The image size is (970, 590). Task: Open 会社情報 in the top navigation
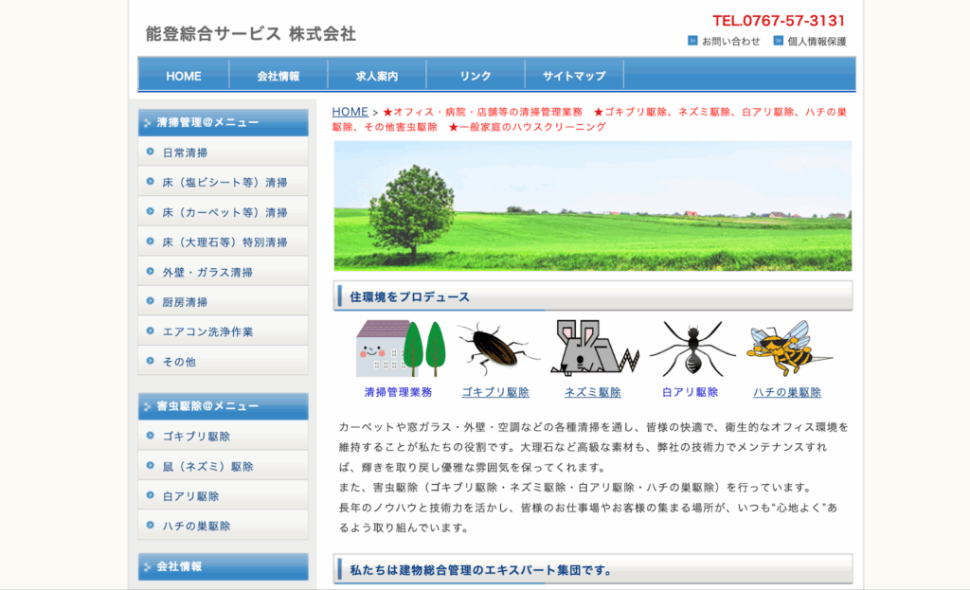click(278, 76)
